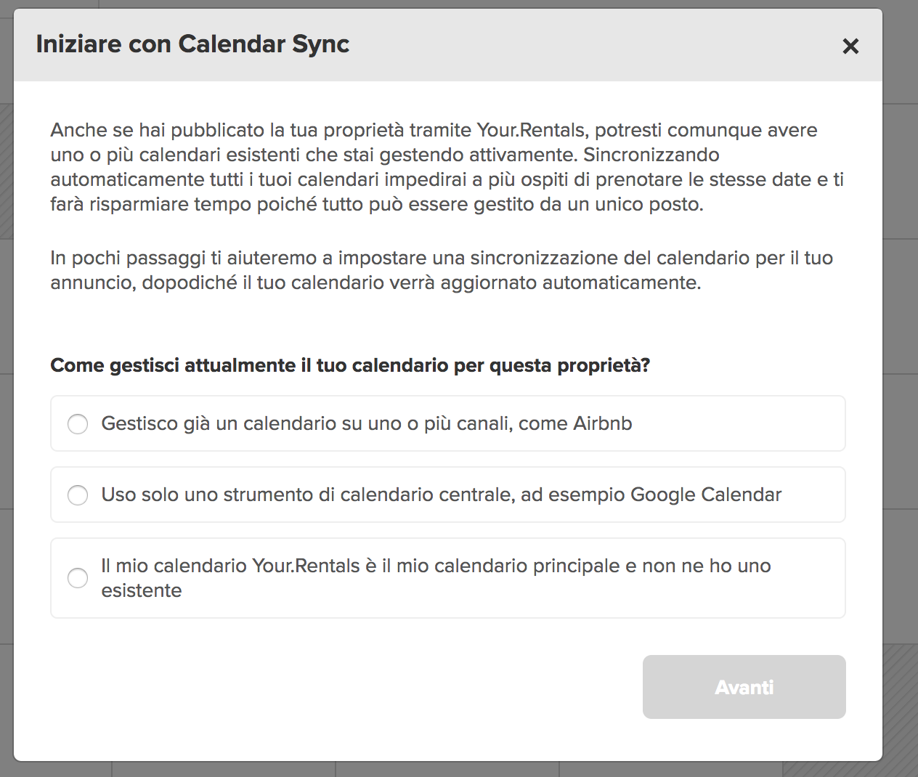Click the paragraph starting 'In pochi passaggi'

pos(442,270)
